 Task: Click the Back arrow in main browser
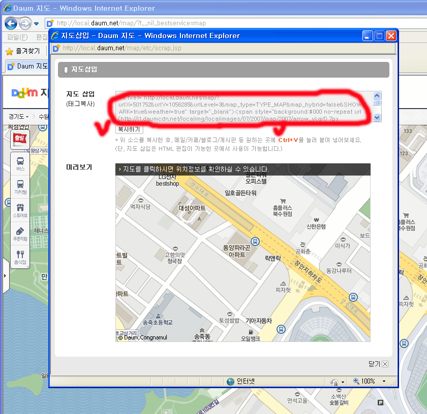point(11,23)
